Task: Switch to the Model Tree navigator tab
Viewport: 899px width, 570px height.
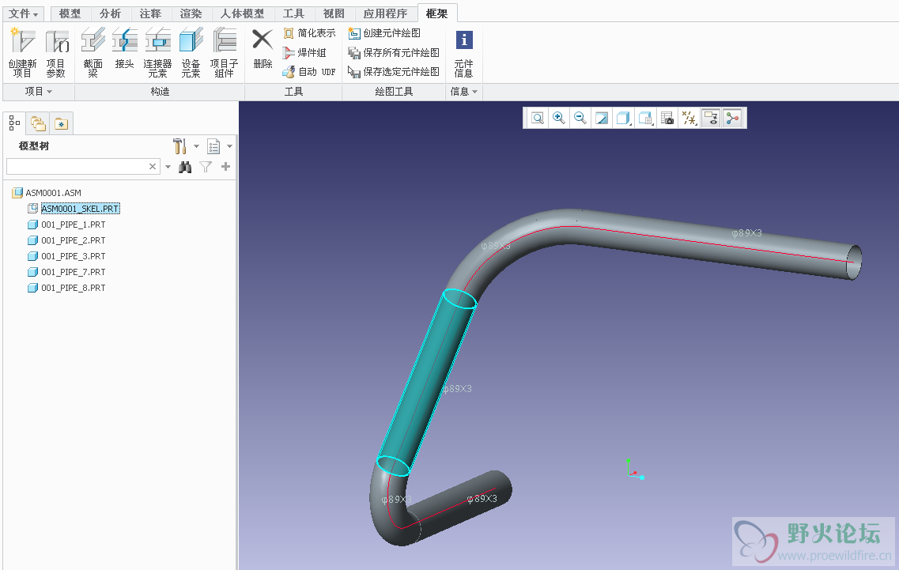Action: tap(14, 123)
